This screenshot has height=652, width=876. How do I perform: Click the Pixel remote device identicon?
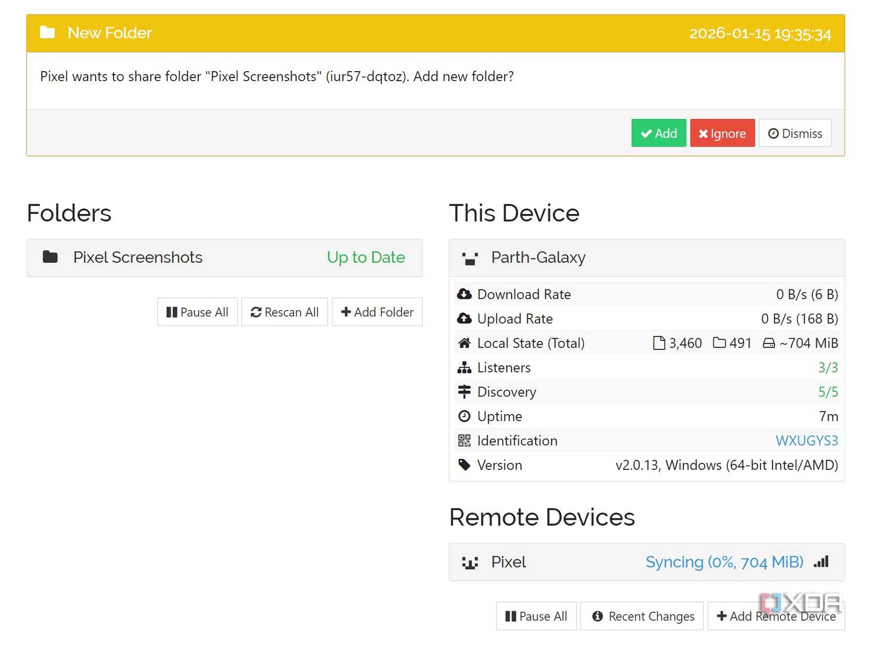pyautogui.click(x=470, y=562)
